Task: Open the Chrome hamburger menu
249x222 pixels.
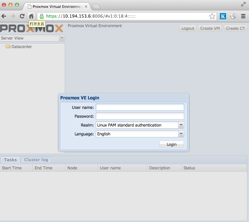Action: (x=243, y=16)
